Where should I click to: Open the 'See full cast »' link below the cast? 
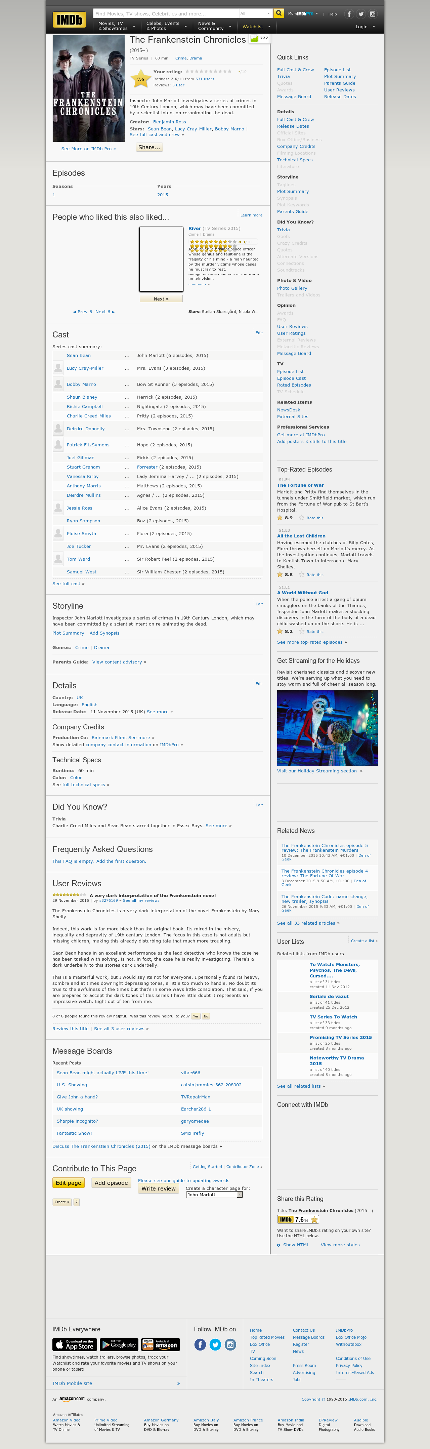tap(69, 584)
